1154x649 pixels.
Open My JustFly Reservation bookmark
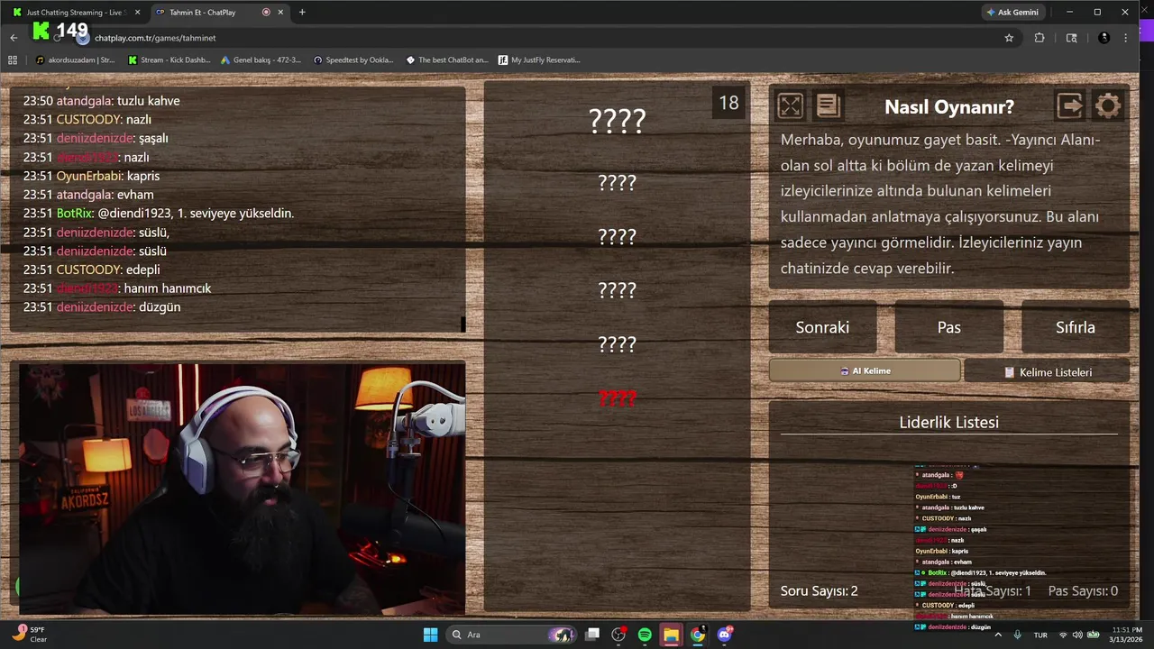pyautogui.click(x=539, y=60)
